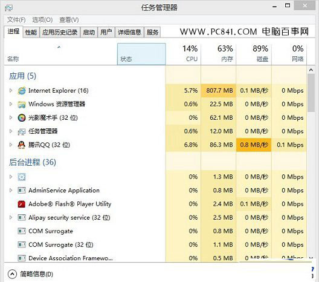The width and height of the screenshot is (319, 282).
Task: Select the 腾讯QQ penguin icon
Action: pos(22,145)
